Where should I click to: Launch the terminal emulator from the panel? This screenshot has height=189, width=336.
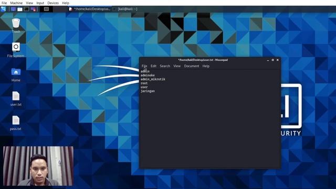(26, 9)
